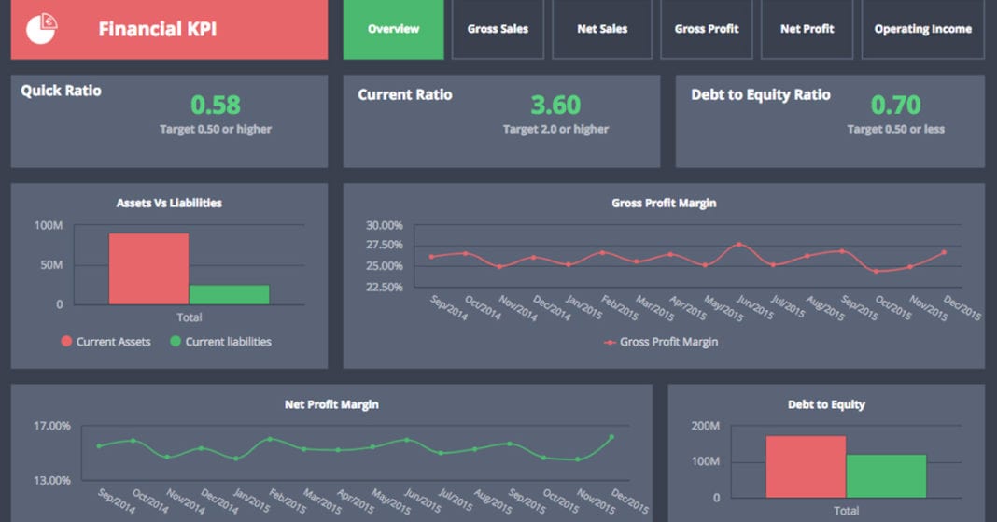
Task: Select the green Overview tab
Action: [x=394, y=29]
